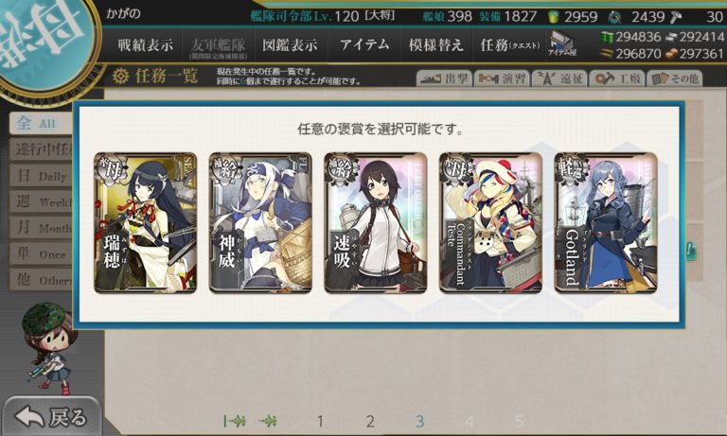727x436 pixels.
Task: Open the 図鑑表示 menu
Action: pos(291,45)
